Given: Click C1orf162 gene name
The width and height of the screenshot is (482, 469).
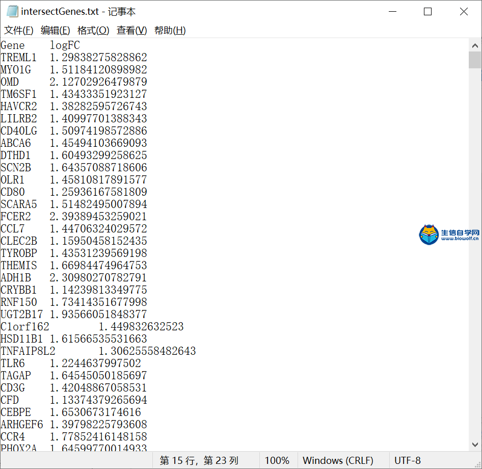Looking at the screenshot, I should click(x=25, y=327).
